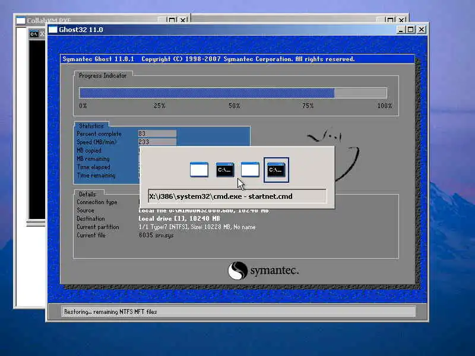Click the Speed value 233
The width and height of the screenshot is (475, 356).
pos(157,142)
